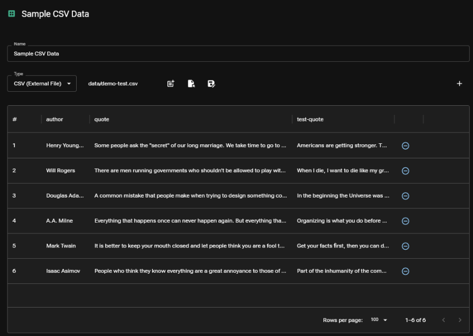Screen dimensions: 473x336
Task: Click the quote column header
Action: click(x=102, y=119)
